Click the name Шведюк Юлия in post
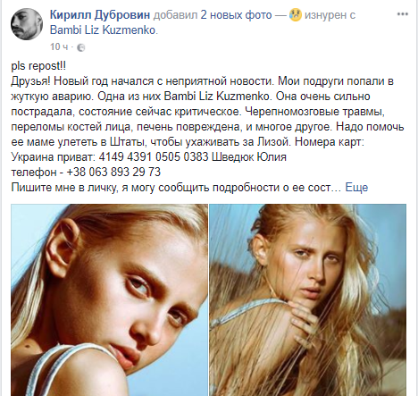 tap(249, 157)
